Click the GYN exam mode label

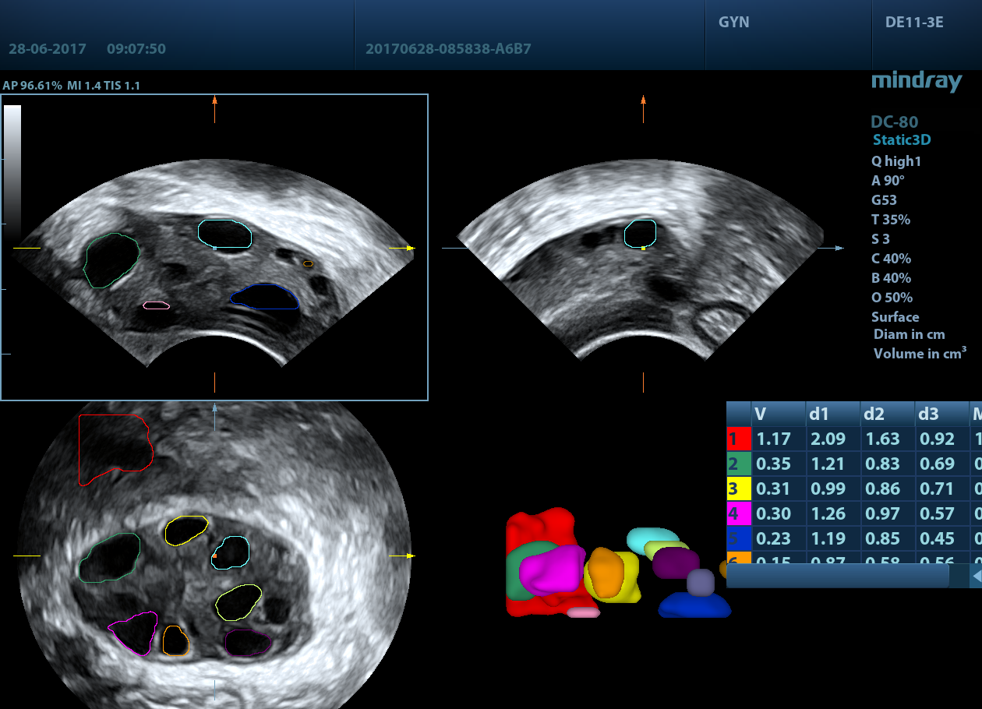coord(733,23)
